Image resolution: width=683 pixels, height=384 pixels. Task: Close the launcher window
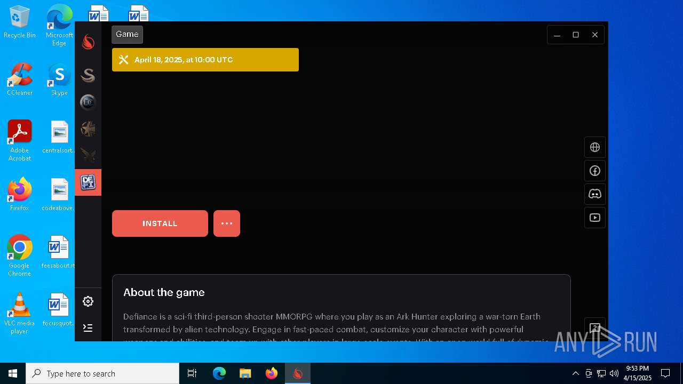click(595, 35)
